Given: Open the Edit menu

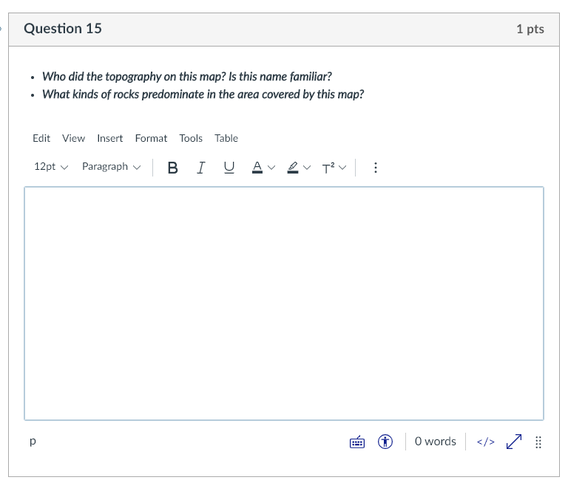Looking at the screenshot, I should click(41, 139).
